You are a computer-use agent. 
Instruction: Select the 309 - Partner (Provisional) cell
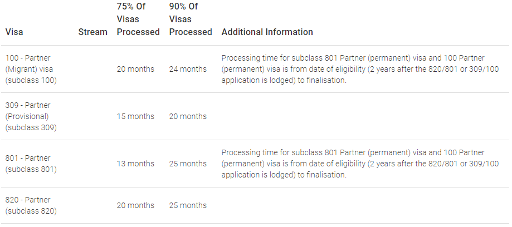point(31,116)
